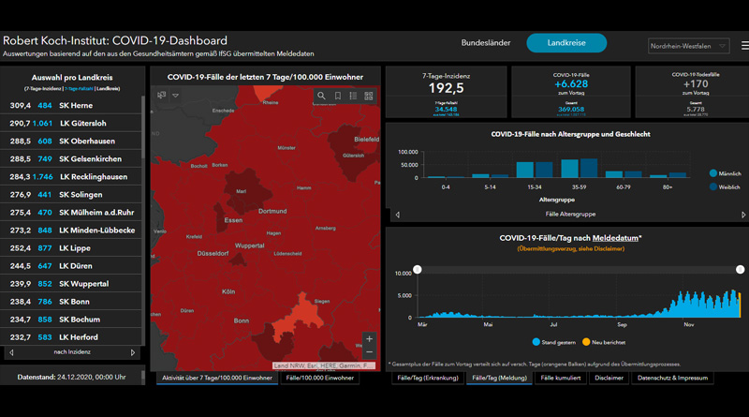Click the map selection tool icon

point(161,96)
